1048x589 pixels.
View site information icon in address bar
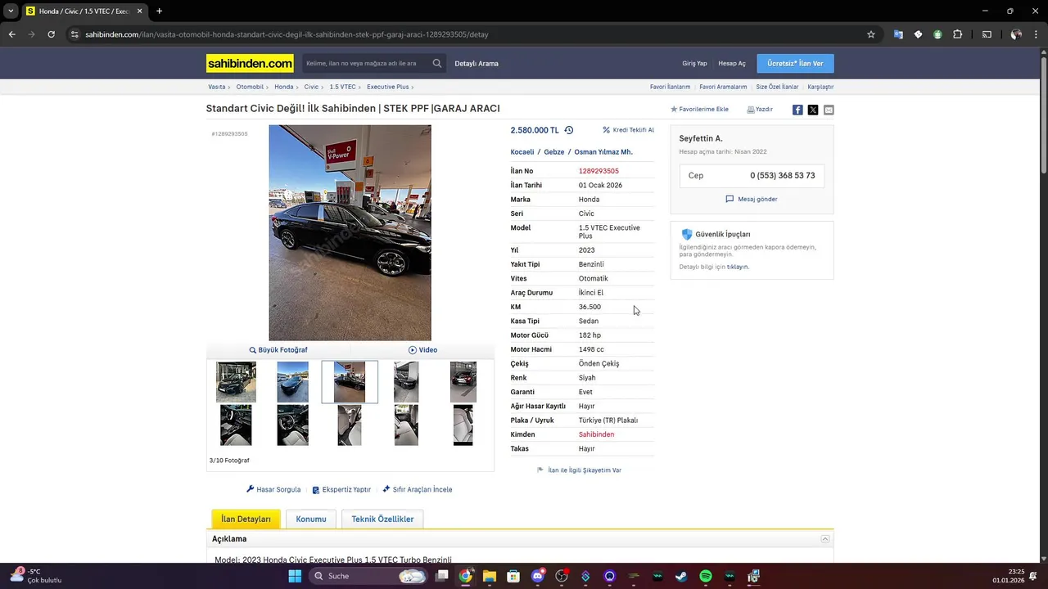point(75,34)
